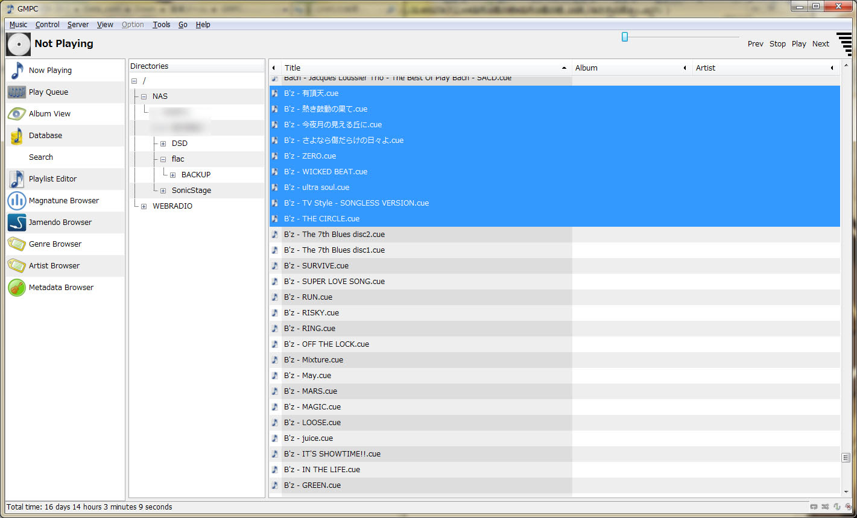Click file icon beside B'z - ultra soul.cue
The width and height of the screenshot is (857, 518).
[x=275, y=187]
